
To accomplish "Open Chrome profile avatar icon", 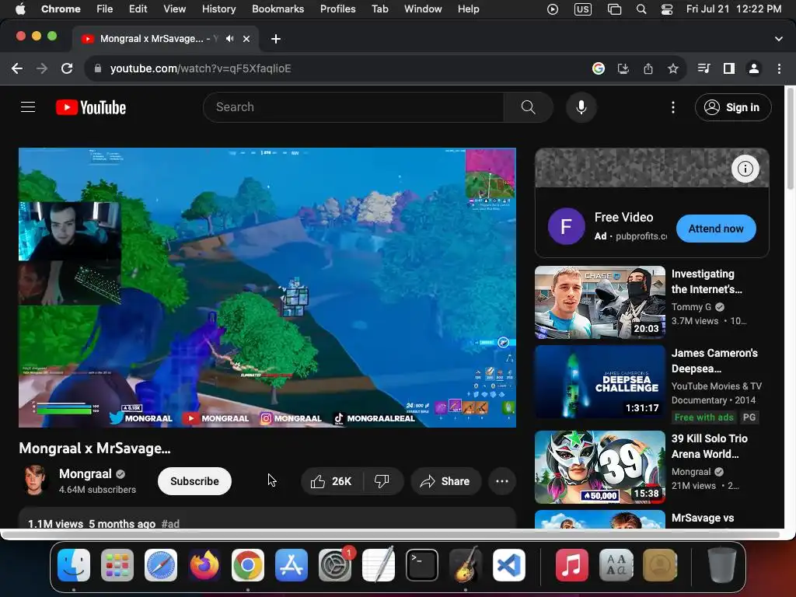I will point(754,68).
